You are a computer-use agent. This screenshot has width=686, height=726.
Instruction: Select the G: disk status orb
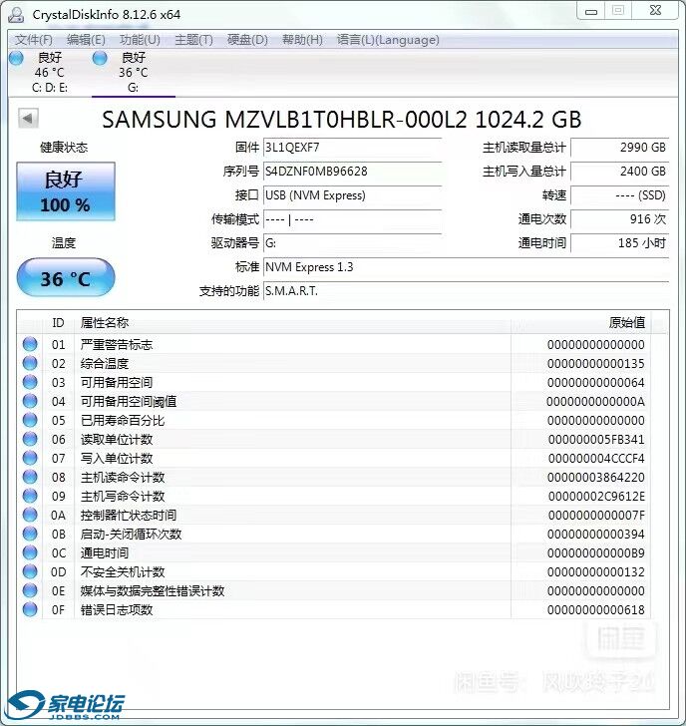(x=100, y=58)
